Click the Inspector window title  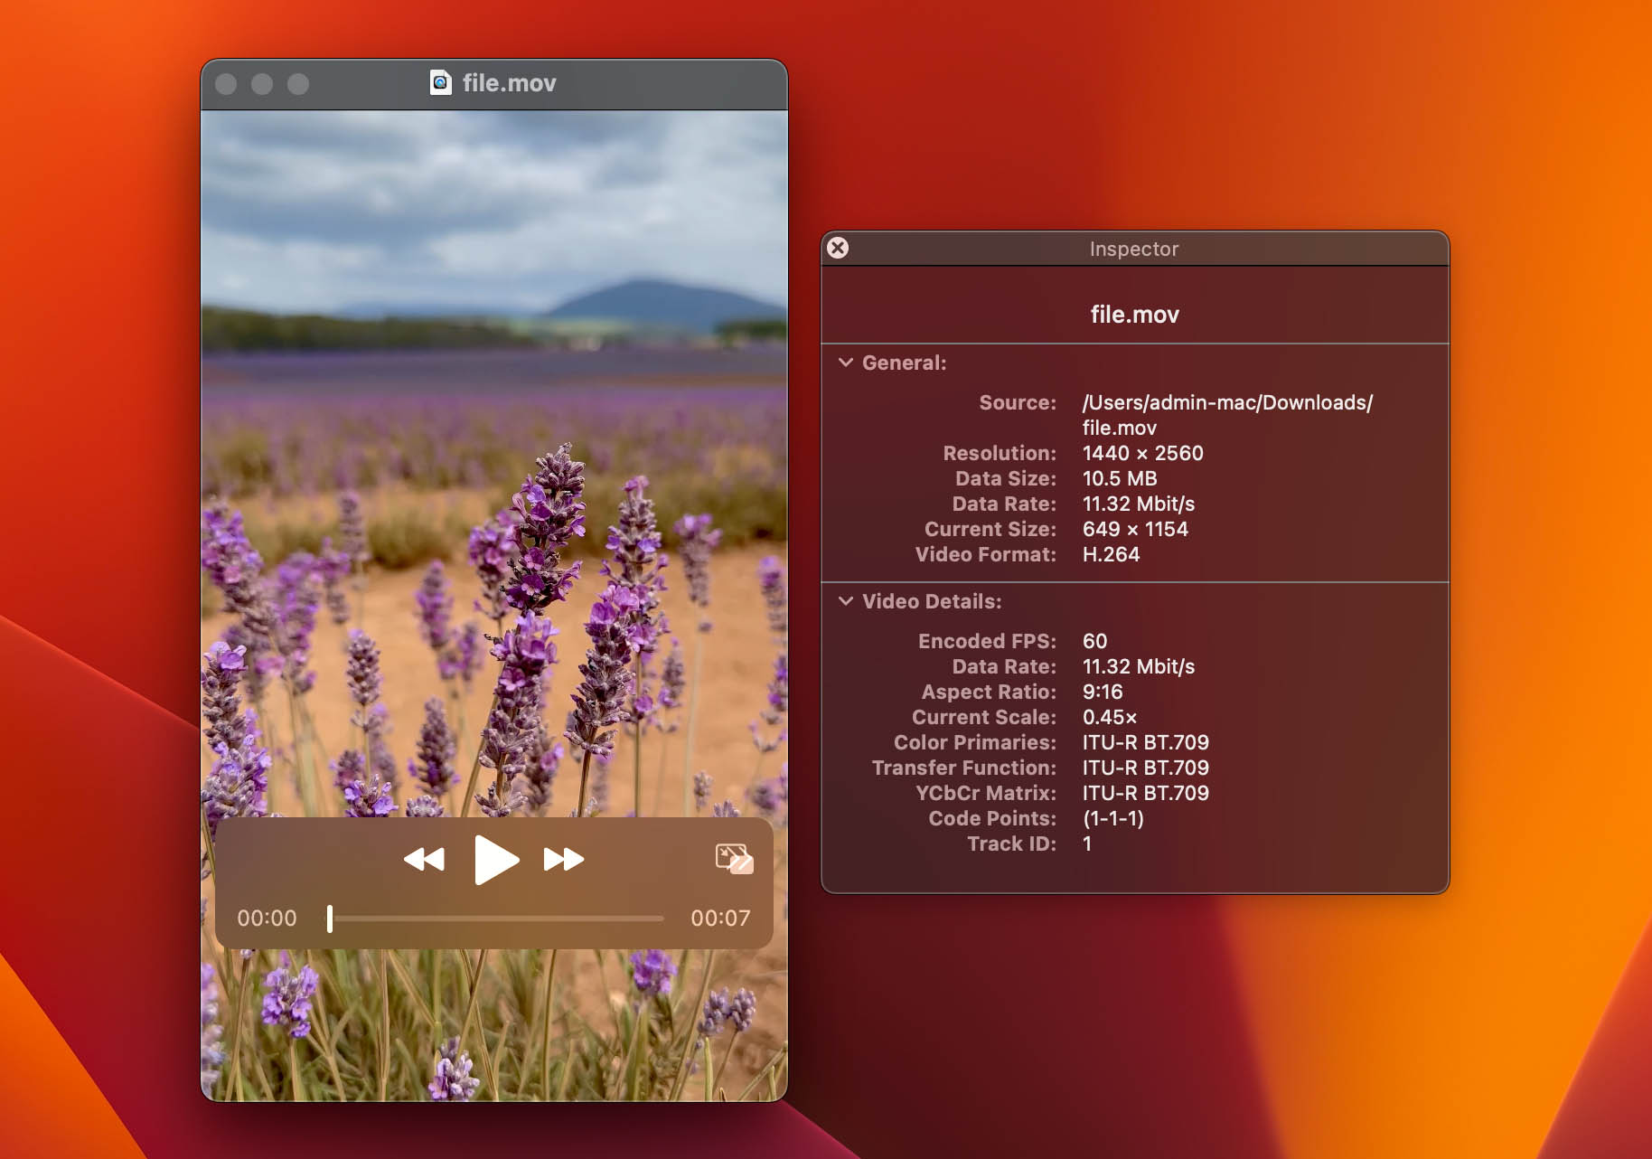(1134, 249)
